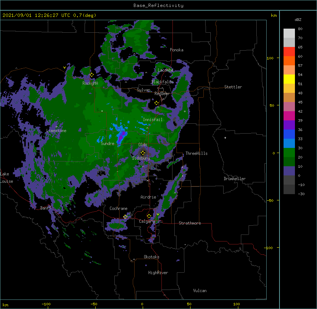Select the gold 48–51 dBZ legend swatch

(x=289, y=88)
